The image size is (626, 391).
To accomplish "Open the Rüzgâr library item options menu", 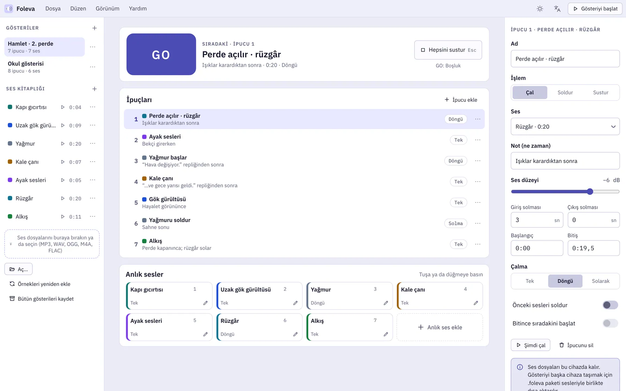I will tap(93, 198).
